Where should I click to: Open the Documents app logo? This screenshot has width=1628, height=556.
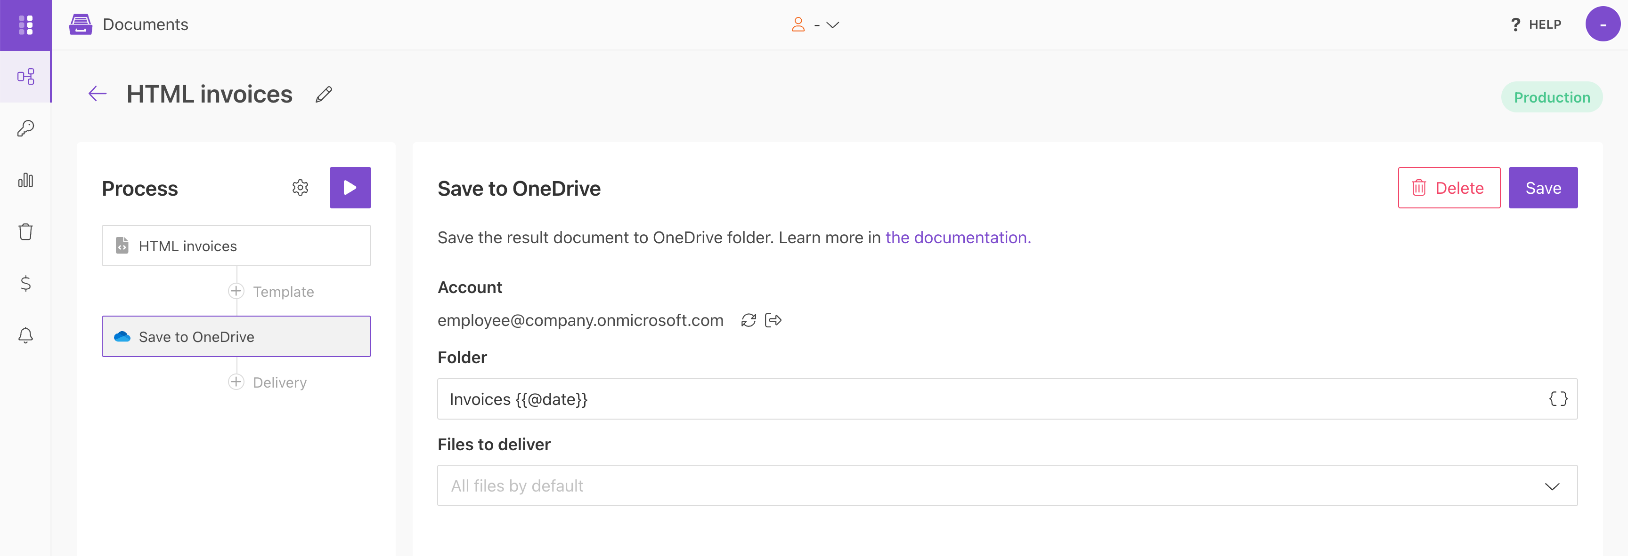pyautogui.click(x=81, y=24)
